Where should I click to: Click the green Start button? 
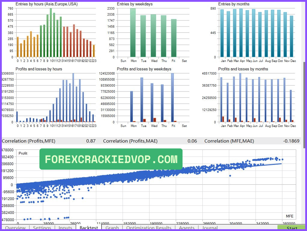click(x=292, y=228)
